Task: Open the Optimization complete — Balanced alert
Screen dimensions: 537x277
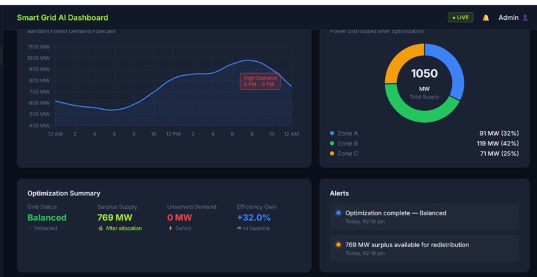Action: pos(424,217)
